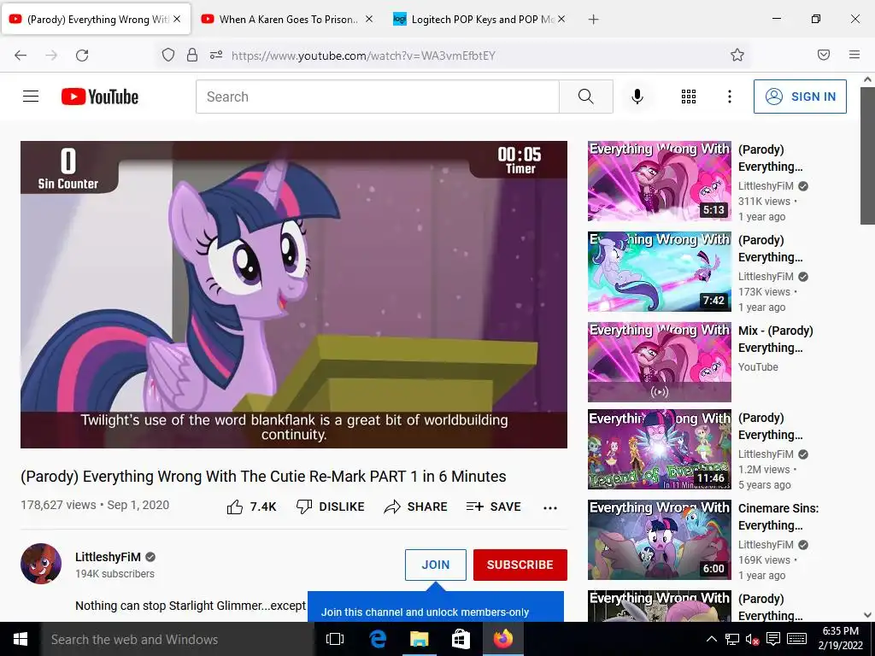Open the Cinemare Sins video title

coord(778,517)
